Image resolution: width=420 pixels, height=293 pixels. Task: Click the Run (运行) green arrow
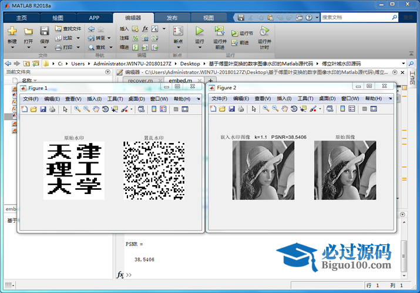(x=199, y=31)
